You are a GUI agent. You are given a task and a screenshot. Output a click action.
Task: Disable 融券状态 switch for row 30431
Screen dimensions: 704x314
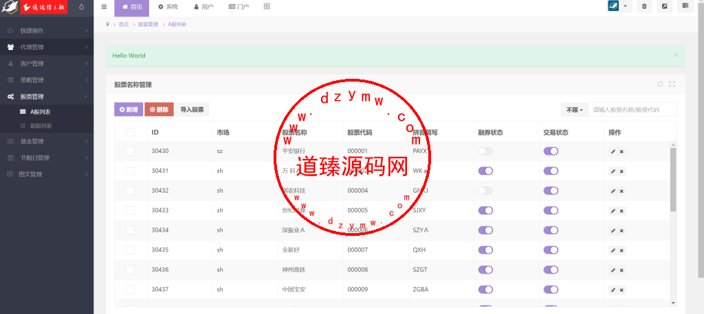[x=486, y=171]
